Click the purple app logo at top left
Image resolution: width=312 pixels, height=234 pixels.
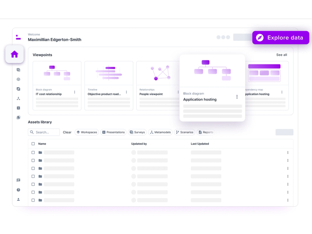click(x=18, y=37)
